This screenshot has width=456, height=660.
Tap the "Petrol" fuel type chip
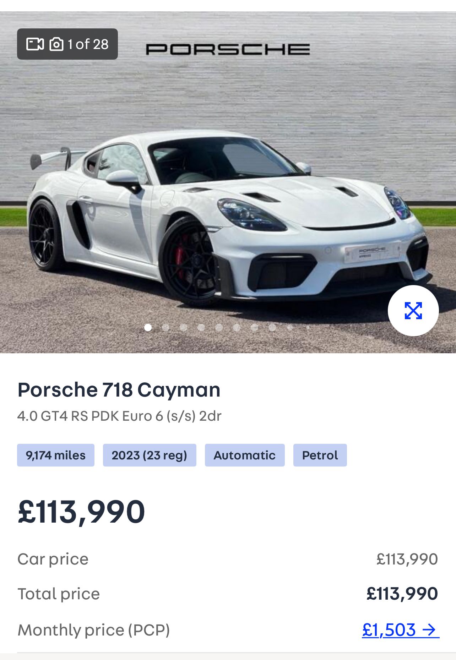(x=320, y=455)
